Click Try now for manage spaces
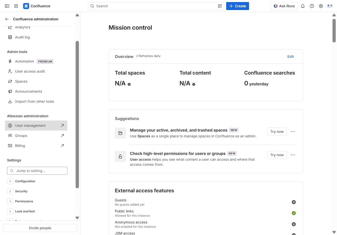This screenshot has height=235, width=337. 277,132
